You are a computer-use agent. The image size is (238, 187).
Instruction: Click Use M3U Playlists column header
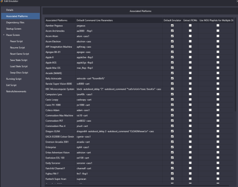click(216, 21)
